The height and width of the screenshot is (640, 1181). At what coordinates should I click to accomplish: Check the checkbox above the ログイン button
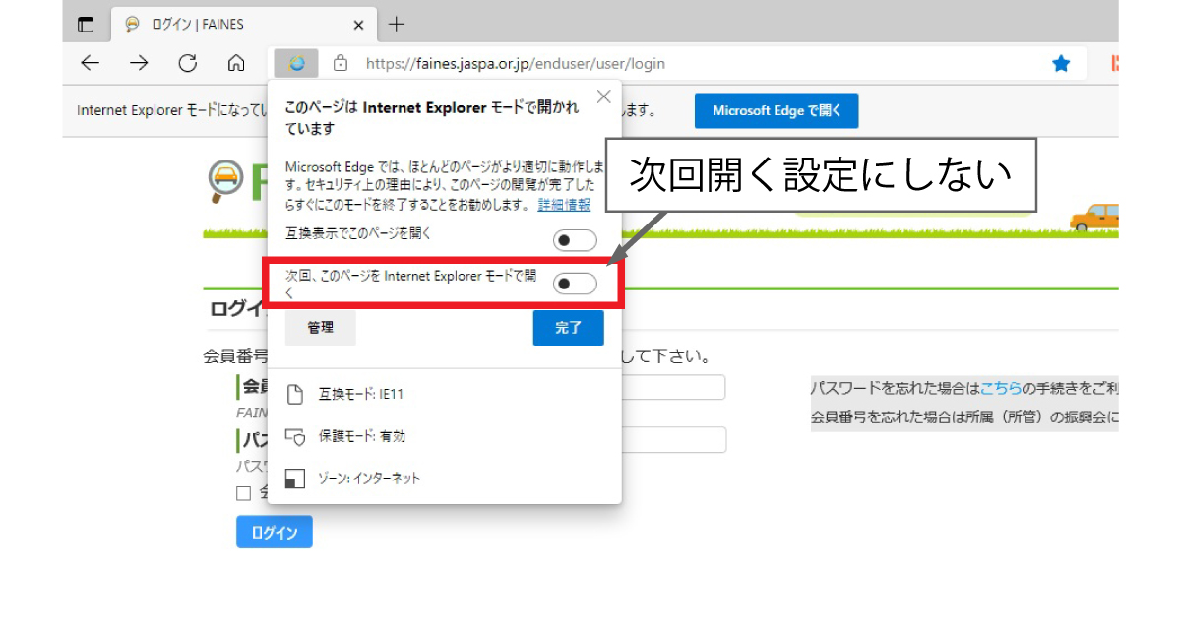243,493
